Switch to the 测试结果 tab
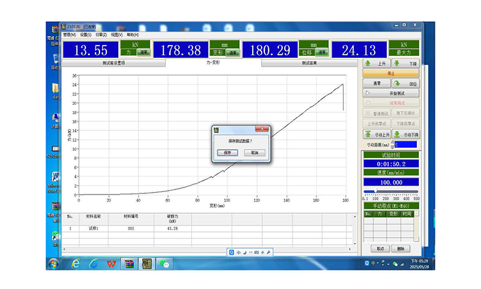The width and height of the screenshot is (481, 289). point(308,64)
